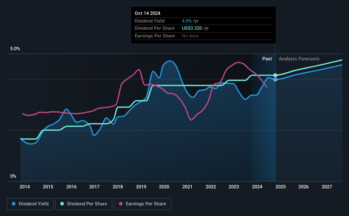The height and width of the screenshot is (216, 349).
Task: Click the 4.0% Dividend Yield tooltip value
Action: pyautogui.click(x=187, y=21)
